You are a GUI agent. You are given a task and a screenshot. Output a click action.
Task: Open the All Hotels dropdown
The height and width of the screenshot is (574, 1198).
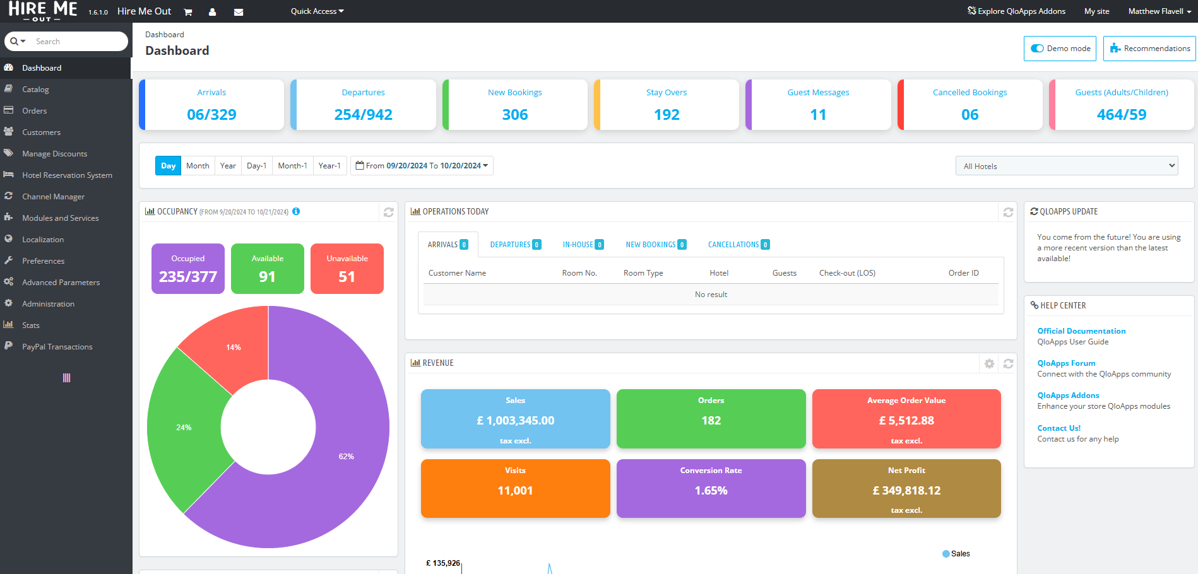point(1066,165)
